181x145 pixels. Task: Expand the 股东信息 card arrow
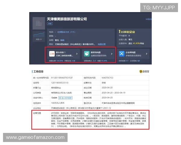77,54
